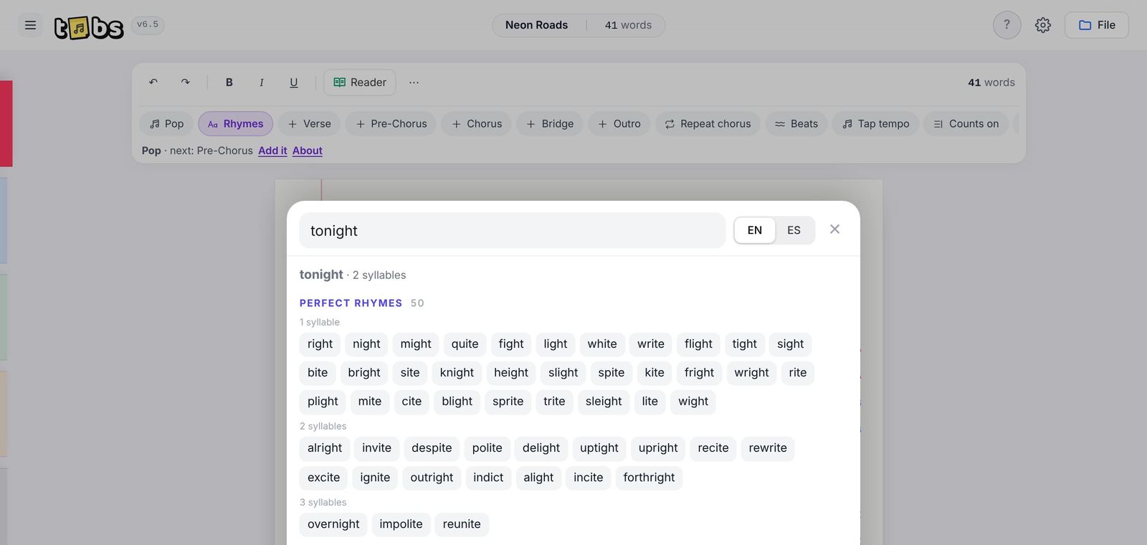
Task: Open the hamburger menu icon
Action: point(30,25)
